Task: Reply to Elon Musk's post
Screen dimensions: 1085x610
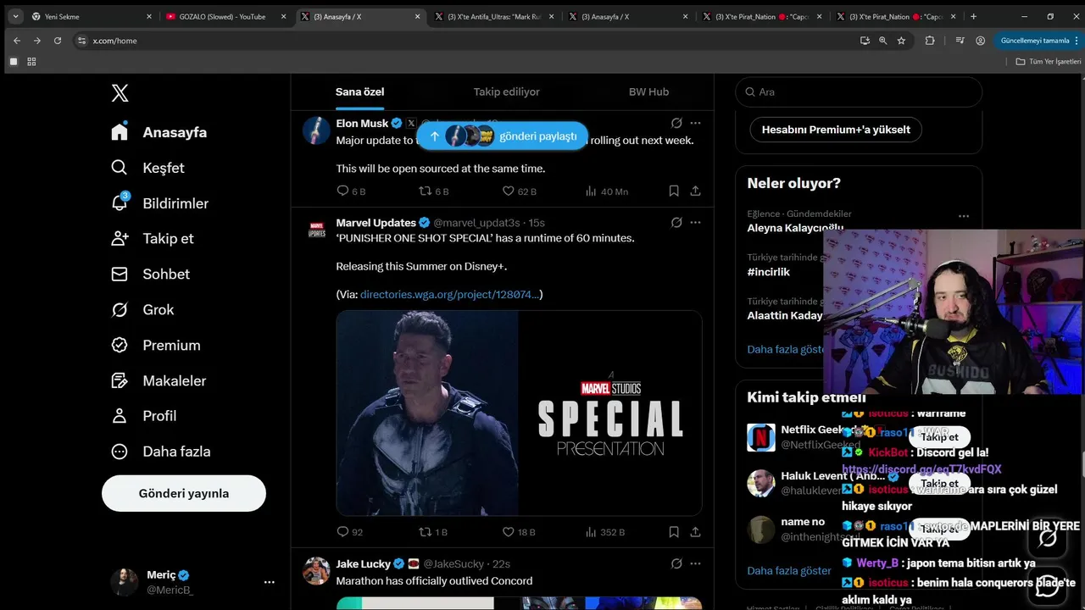Action: tap(351, 191)
